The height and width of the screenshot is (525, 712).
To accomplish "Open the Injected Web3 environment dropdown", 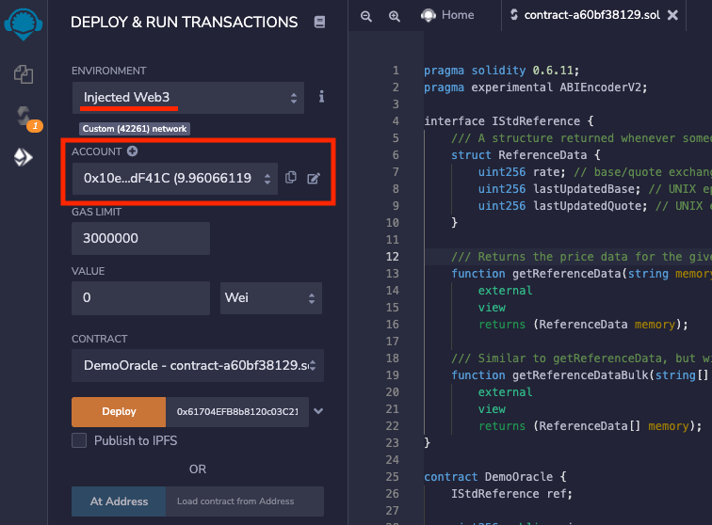I will tap(188, 97).
